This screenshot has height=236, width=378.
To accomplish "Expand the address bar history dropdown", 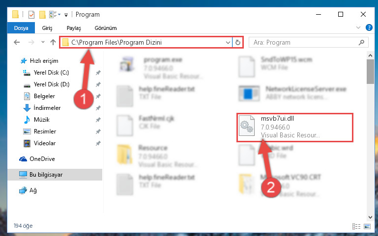I will click(x=228, y=43).
